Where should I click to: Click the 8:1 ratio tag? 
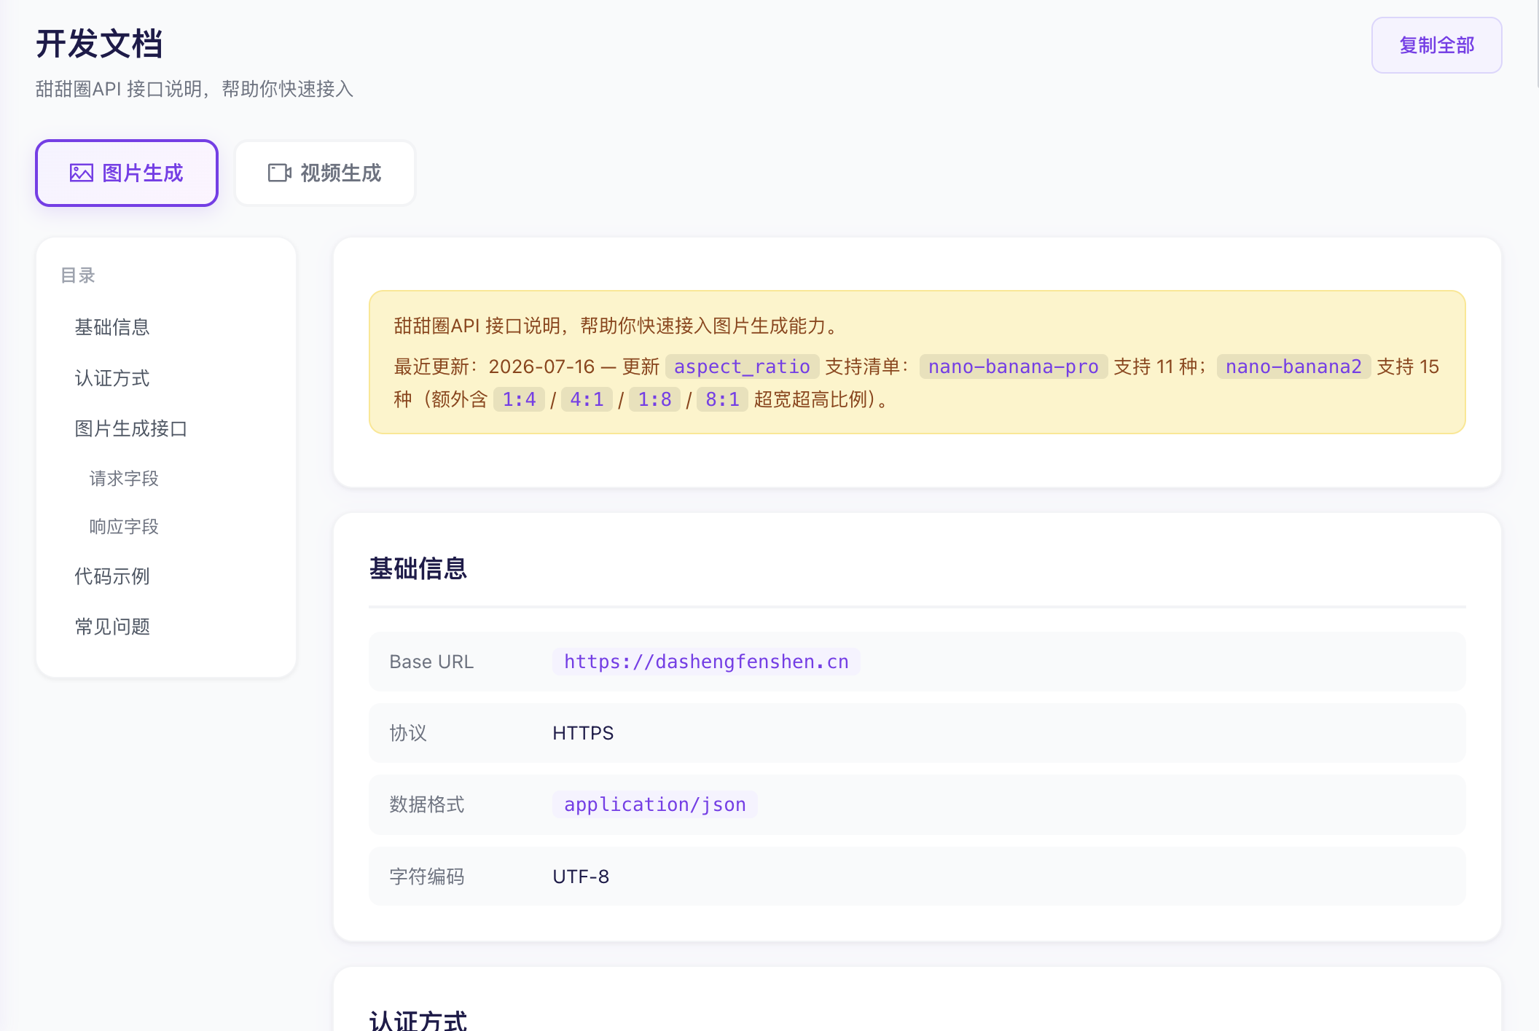point(722,399)
